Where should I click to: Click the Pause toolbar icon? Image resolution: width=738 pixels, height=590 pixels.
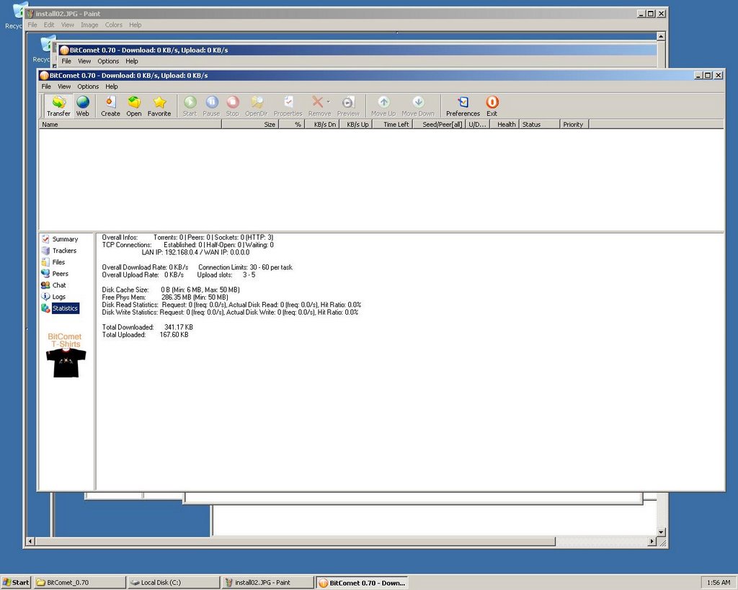(x=211, y=106)
